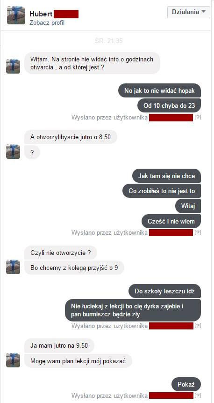This screenshot has width=214, height=403.
Task: Select the Od 10 chyba do 23 bubble
Action: coord(169,105)
